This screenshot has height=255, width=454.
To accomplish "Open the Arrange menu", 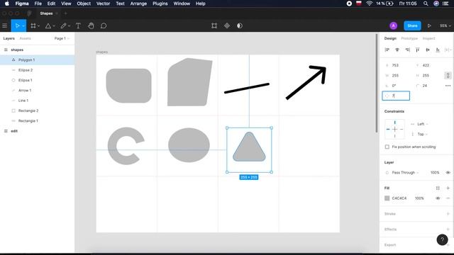I will click(138, 4).
